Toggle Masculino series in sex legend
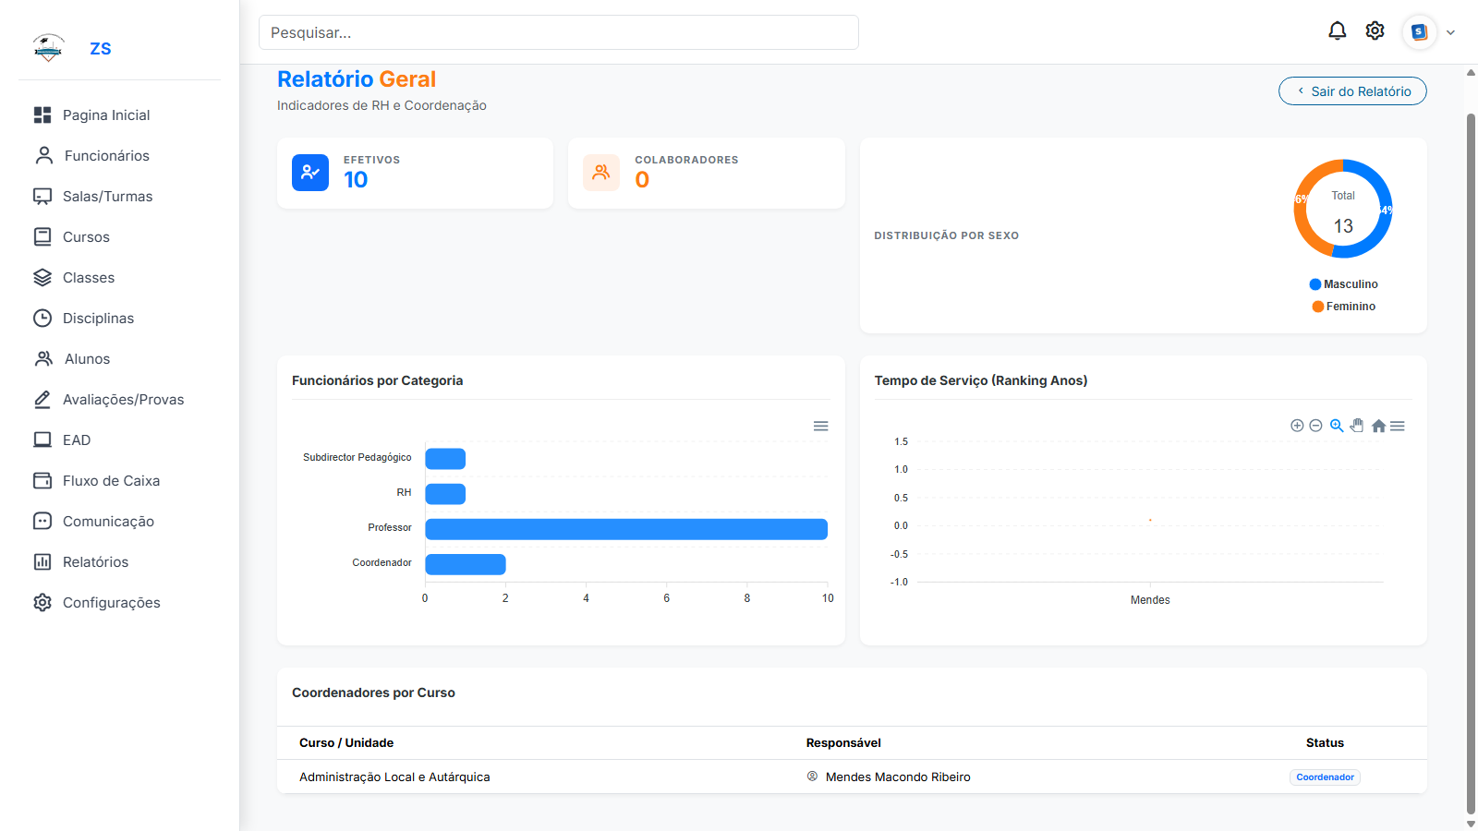This screenshot has width=1478, height=831. coord(1344,284)
